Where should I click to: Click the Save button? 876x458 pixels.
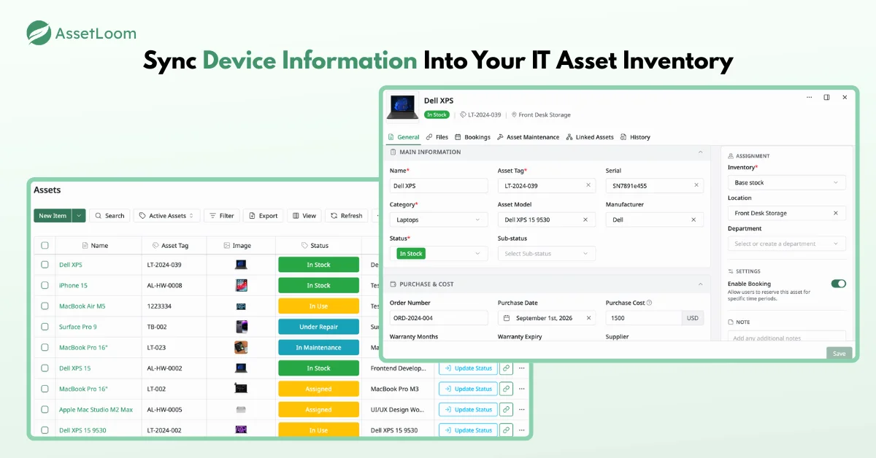click(839, 353)
